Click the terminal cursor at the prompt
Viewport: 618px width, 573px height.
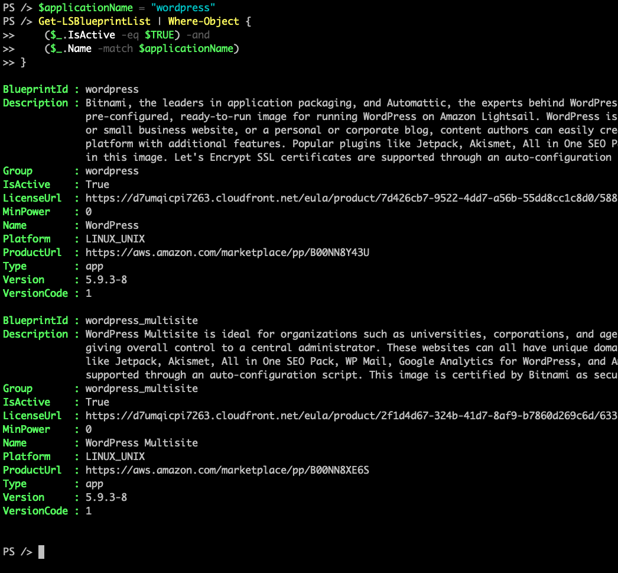[x=40, y=551]
